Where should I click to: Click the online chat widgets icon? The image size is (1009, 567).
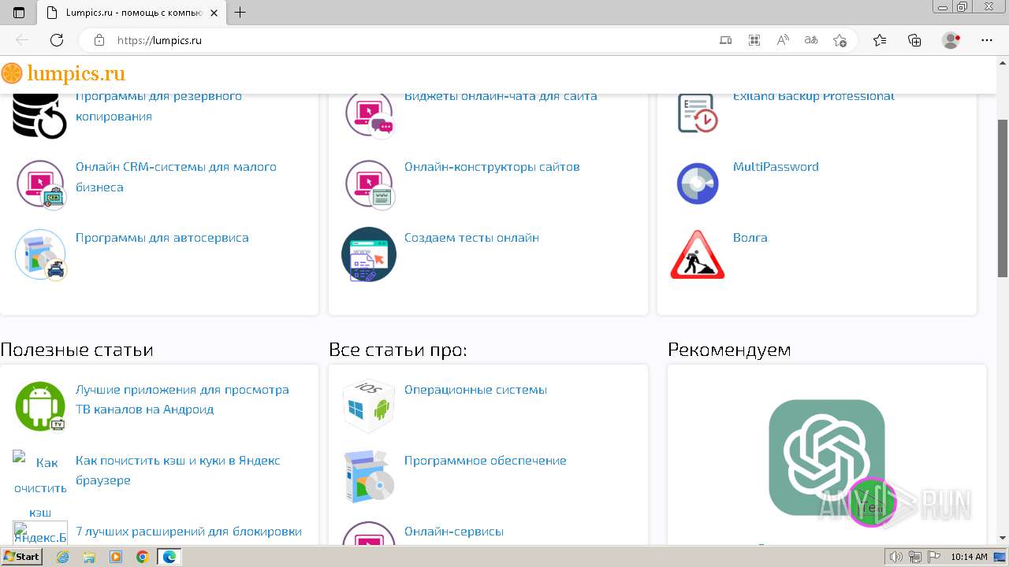369,115
